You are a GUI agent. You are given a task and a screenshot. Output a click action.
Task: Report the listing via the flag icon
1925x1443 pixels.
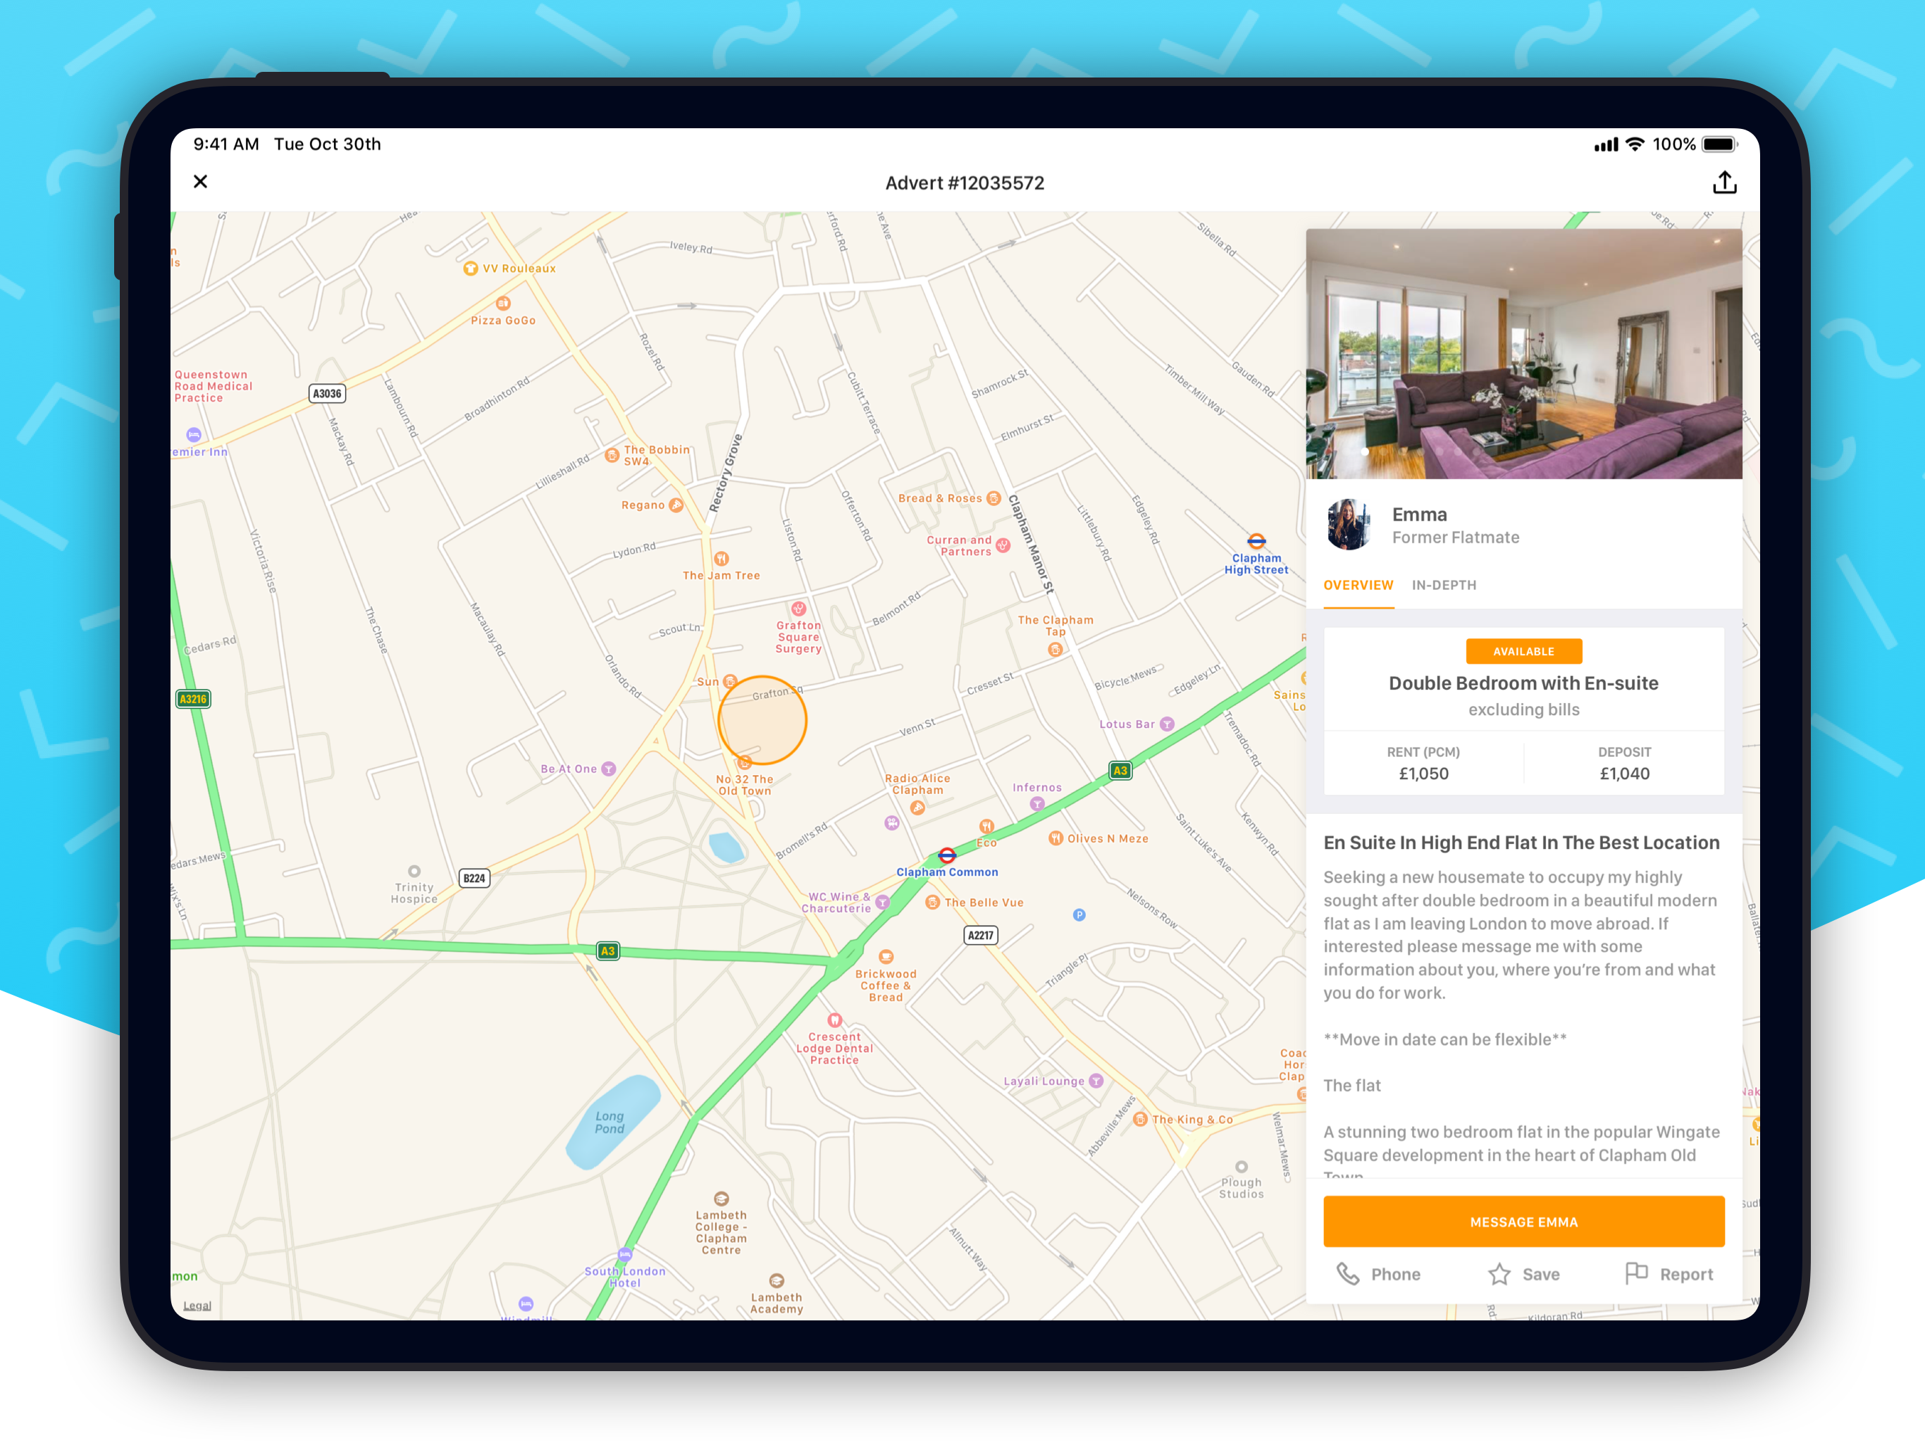(1636, 1273)
